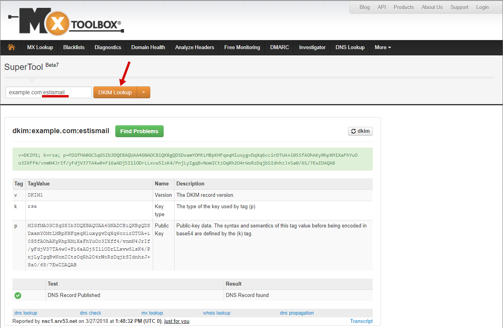Screen dimensions: 503x328
Task: Open the Domain Health page
Action: 148,47
